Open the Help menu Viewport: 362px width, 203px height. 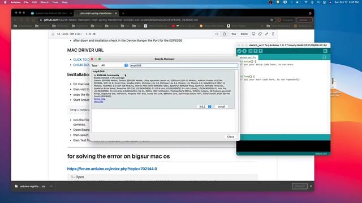click(x=65, y=2)
